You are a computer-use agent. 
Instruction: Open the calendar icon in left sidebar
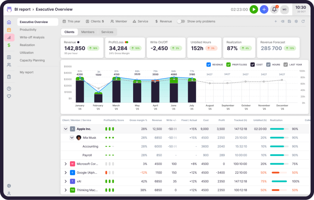[9, 30]
